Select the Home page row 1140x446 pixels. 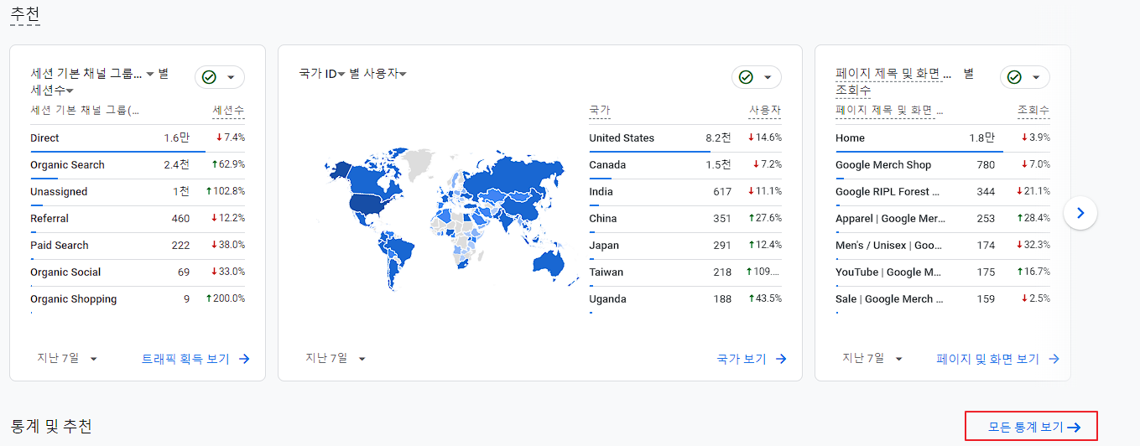[943, 137]
